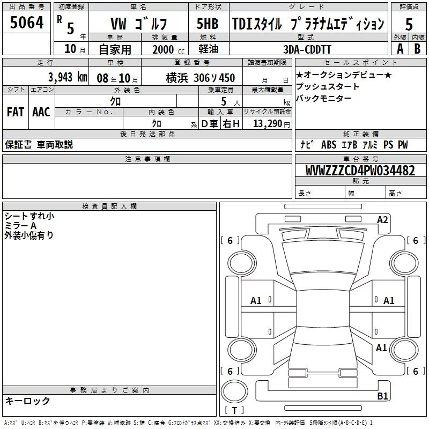Click アルミ in the 純正装備 row

(x=370, y=144)
